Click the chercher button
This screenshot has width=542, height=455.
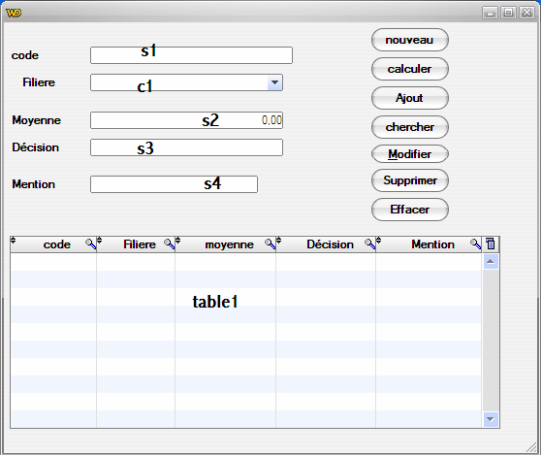[409, 127]
